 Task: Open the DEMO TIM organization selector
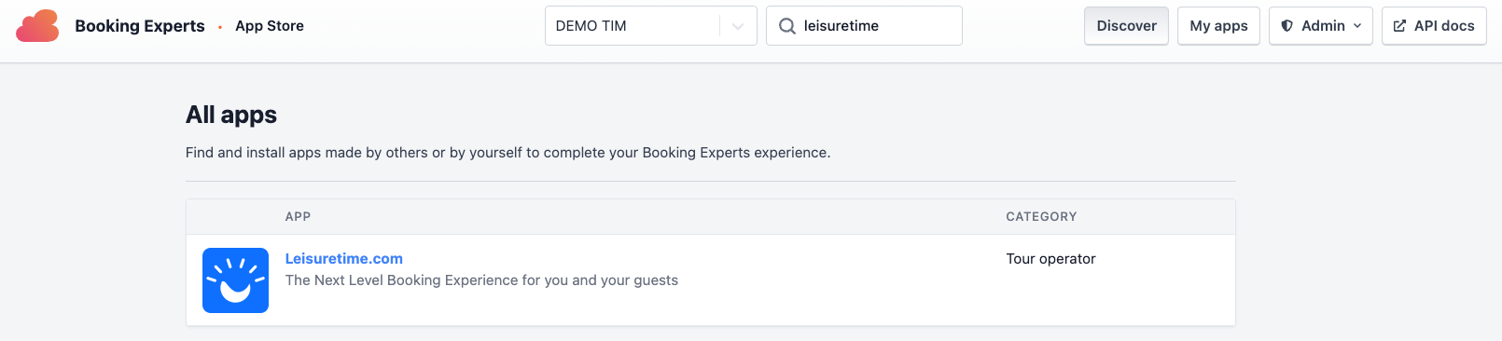click(651, 26)
